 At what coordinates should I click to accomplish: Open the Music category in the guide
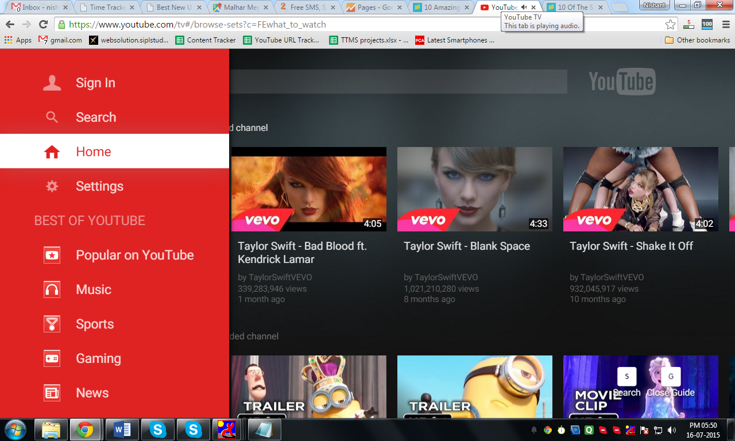tap(115, 289)
